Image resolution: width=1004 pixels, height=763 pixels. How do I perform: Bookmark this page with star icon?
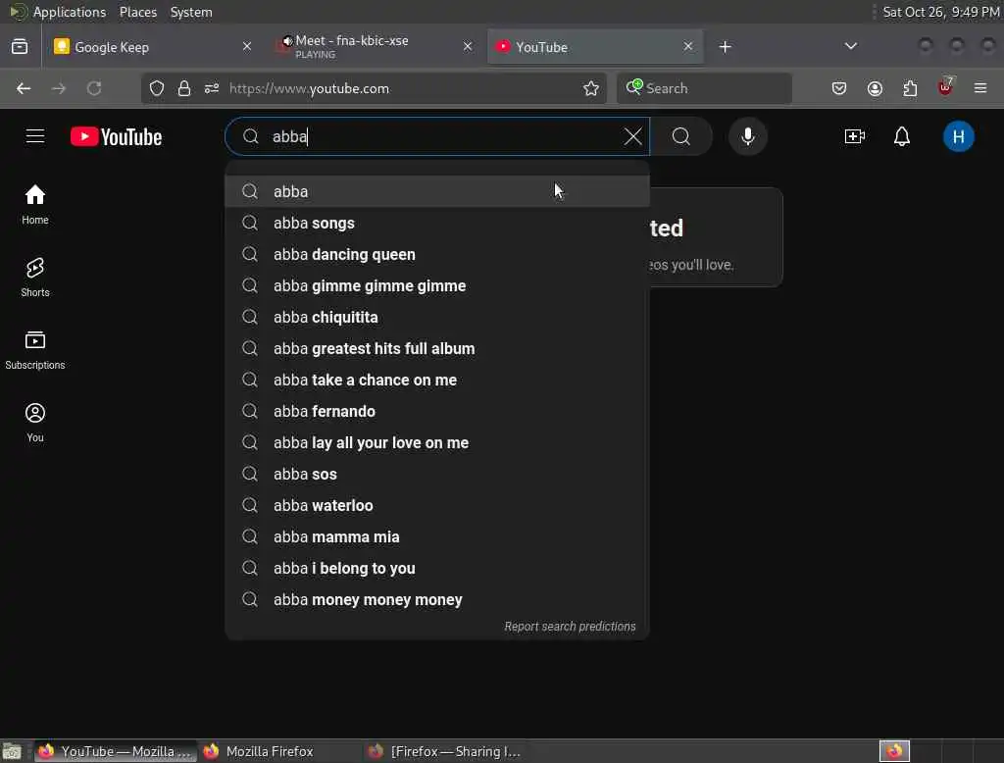pos(590,88)
